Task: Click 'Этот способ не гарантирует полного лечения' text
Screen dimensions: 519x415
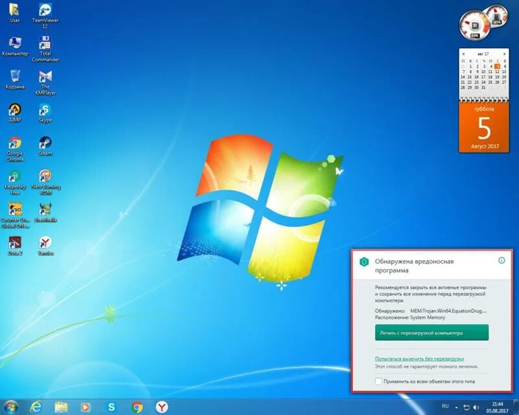Action: tap(427, 366)
